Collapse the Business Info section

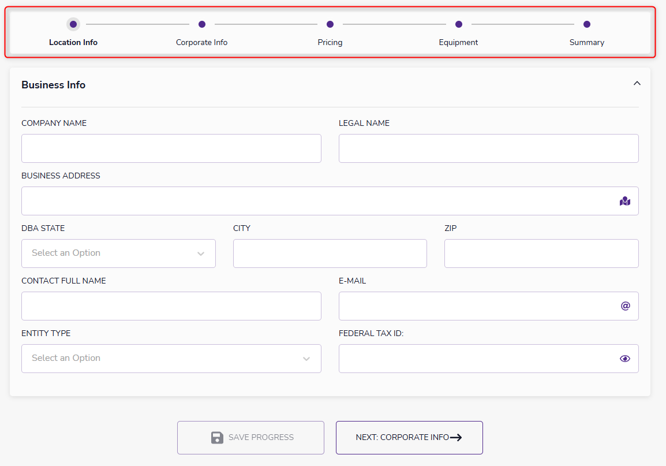tap(637, 84)
